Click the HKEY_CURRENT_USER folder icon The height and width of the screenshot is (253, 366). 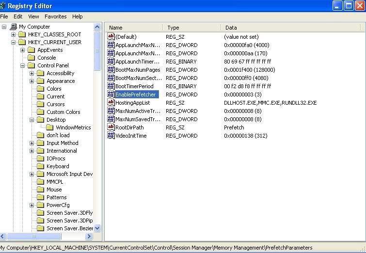22,42
